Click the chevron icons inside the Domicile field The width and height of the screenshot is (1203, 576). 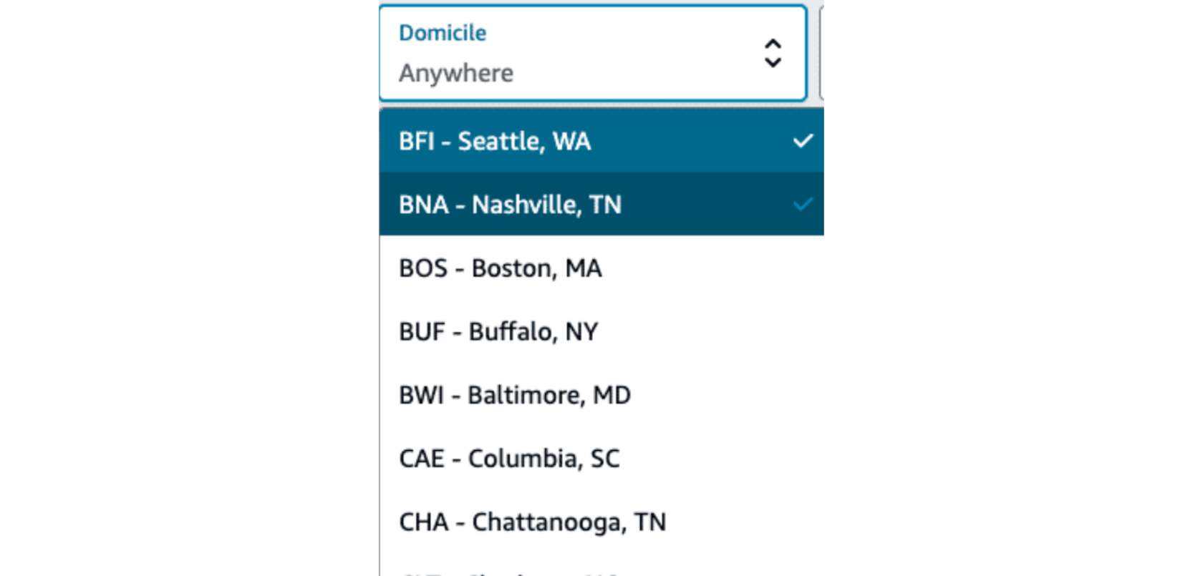(x=774, y=52)
